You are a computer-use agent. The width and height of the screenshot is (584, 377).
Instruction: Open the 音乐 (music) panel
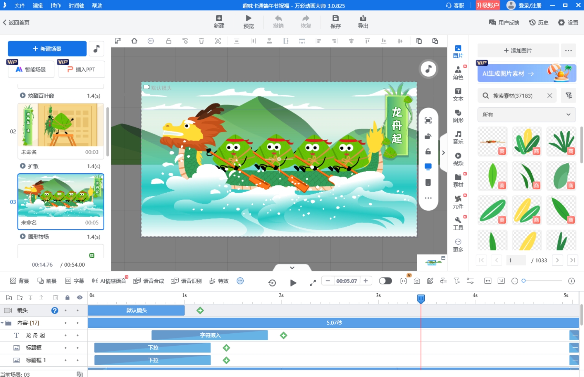pos(458,137)
